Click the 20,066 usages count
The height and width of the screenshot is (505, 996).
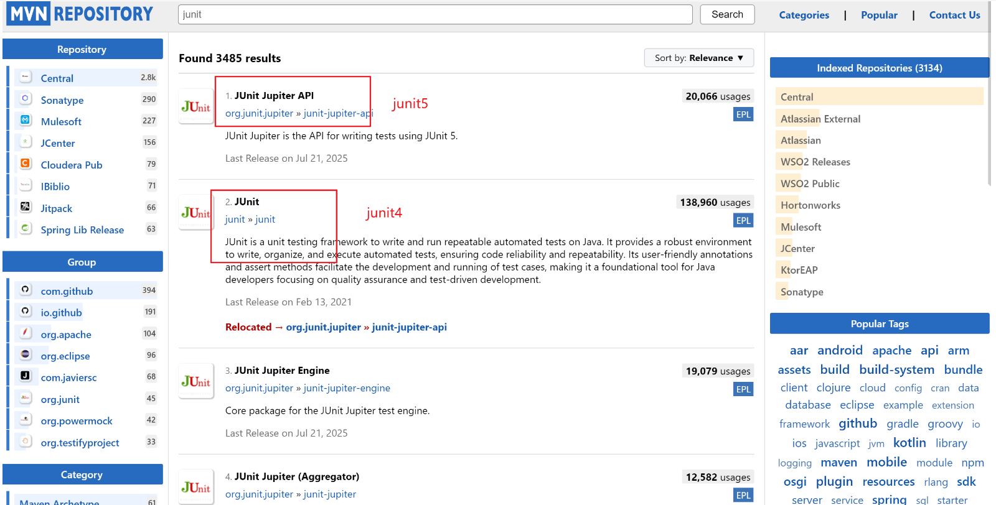pyautogui.click(x=718, y=96)
